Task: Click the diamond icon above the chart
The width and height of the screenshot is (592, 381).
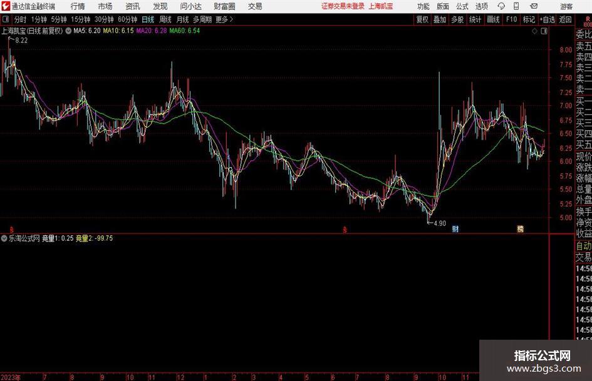Action: point(534,31)
